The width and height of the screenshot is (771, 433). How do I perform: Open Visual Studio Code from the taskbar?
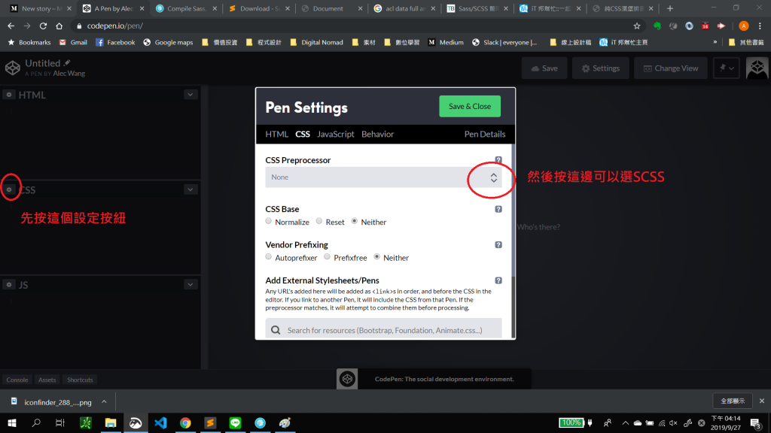160,422
